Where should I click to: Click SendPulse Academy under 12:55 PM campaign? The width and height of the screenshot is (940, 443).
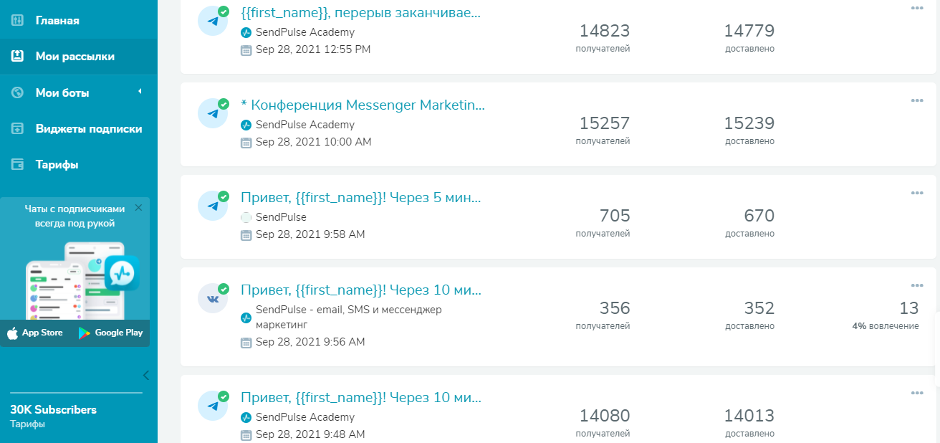click(x=305, y=32)
